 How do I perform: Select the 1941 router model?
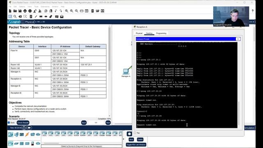click(x=57, y=134)
